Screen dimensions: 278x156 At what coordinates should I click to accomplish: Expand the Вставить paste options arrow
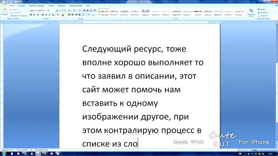(5, 16)
